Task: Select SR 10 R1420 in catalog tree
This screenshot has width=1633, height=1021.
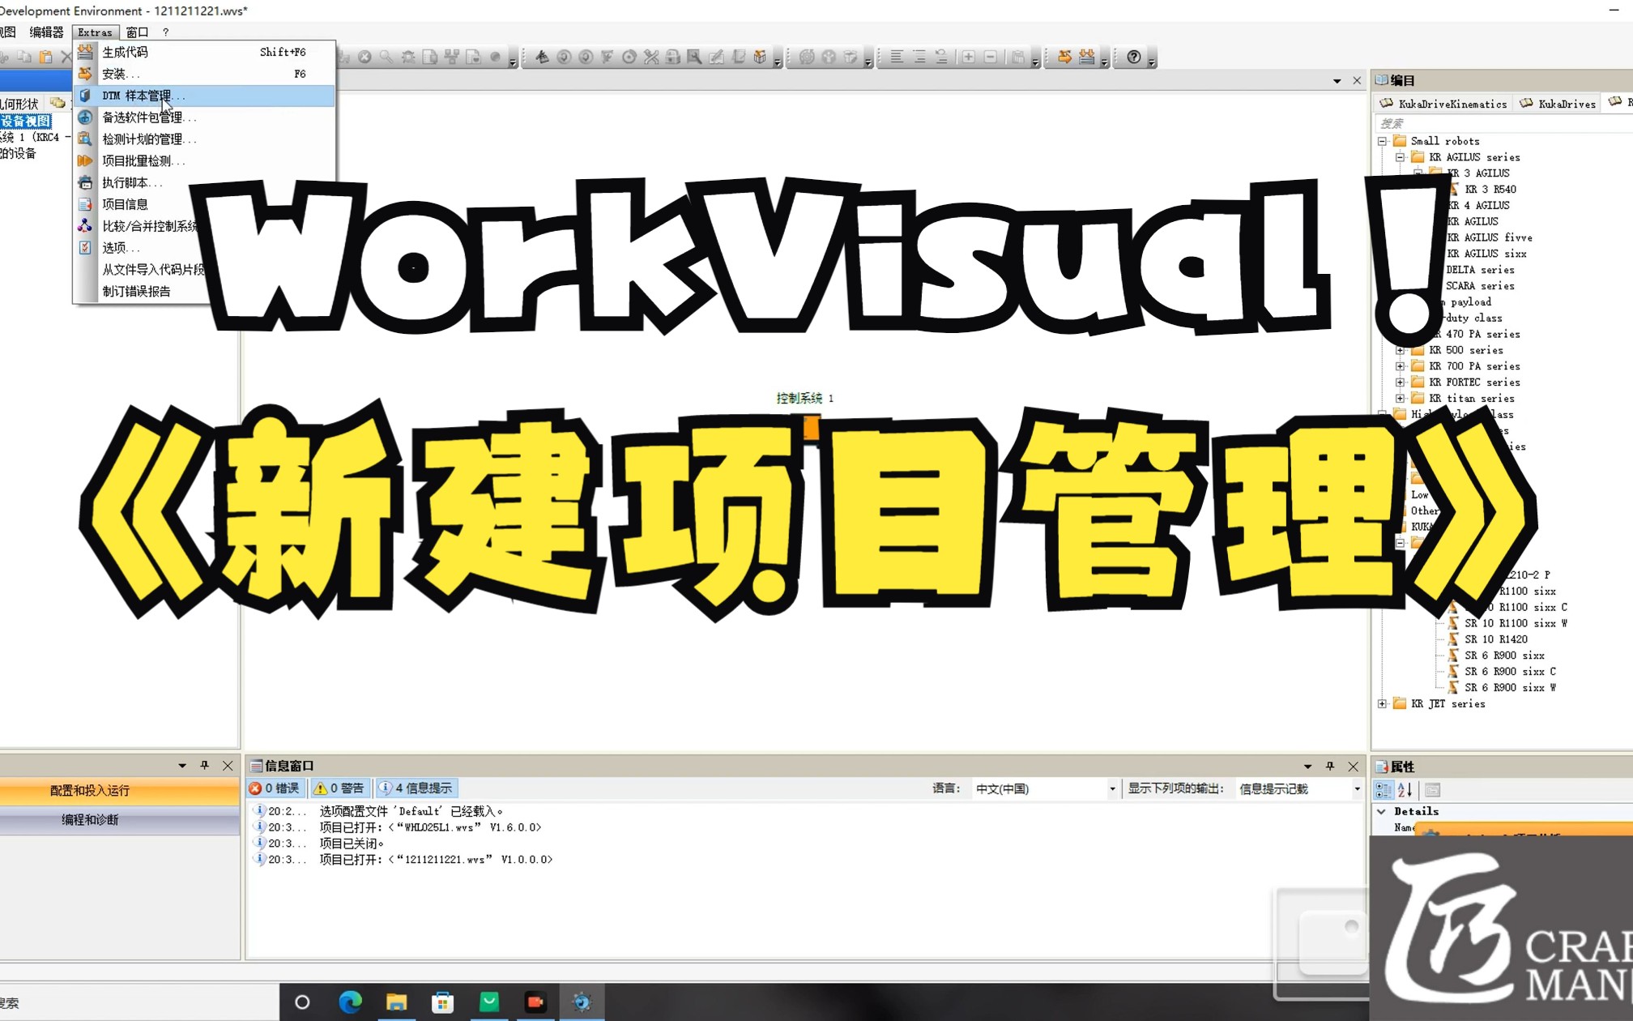Action: (1495, 639)
